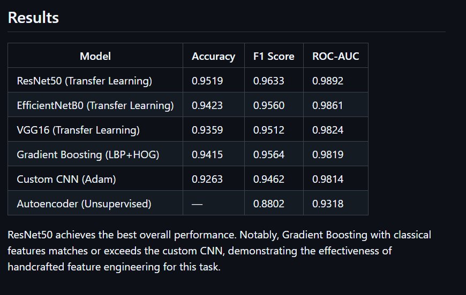
Task: Select Gradient Boosting F1 score 0.9564
Action: point(269,155)
